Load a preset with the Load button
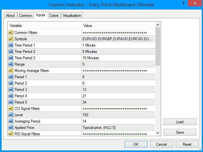 point(180,122)
